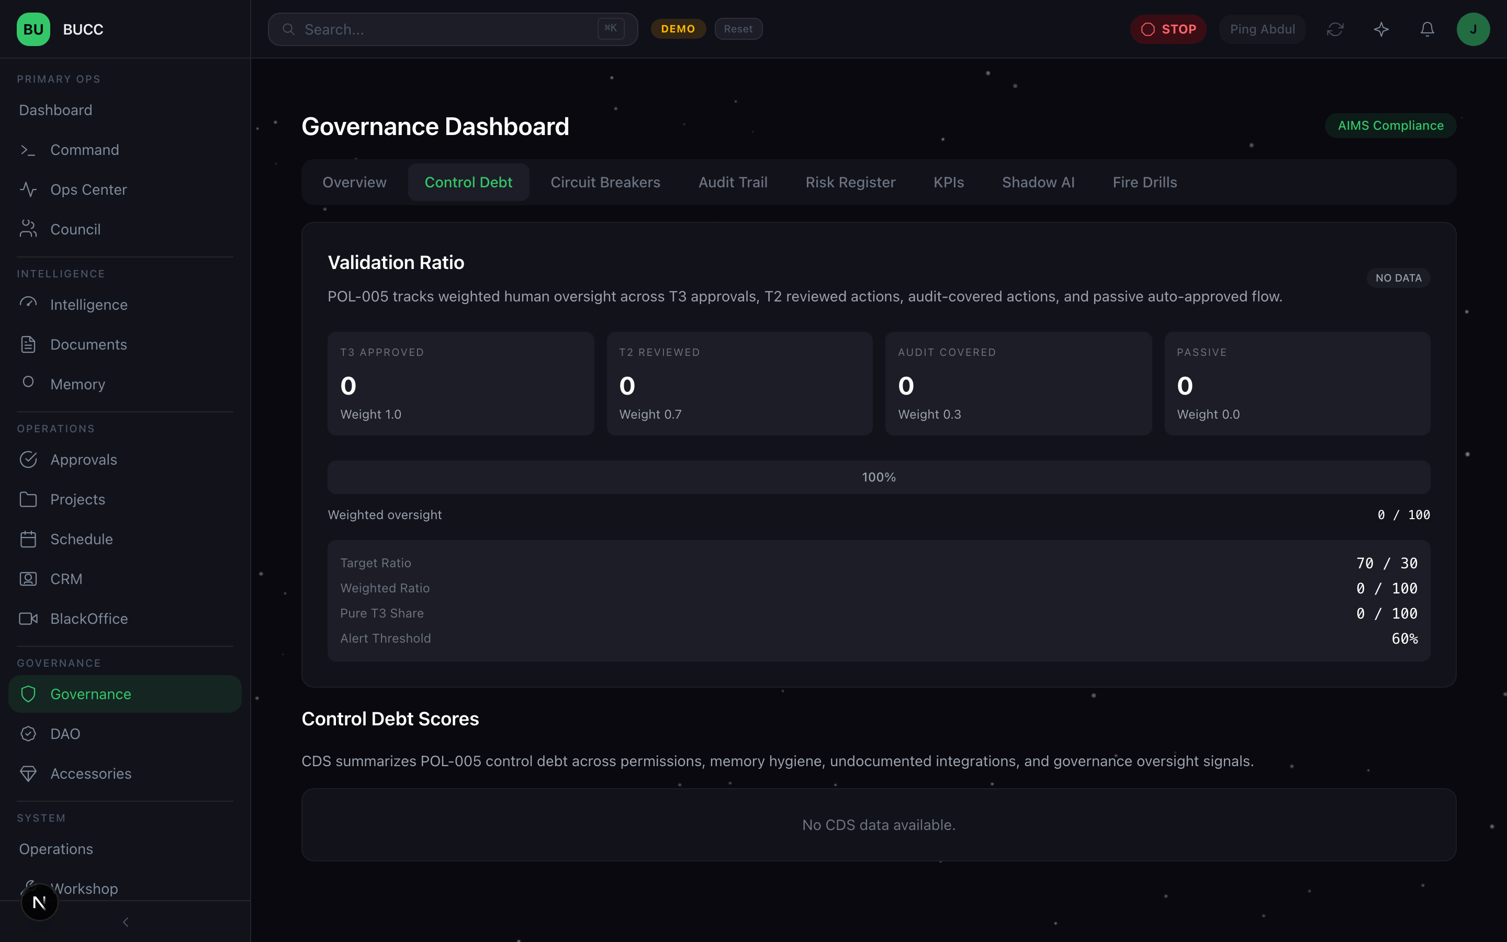Open the Circuit Breakers tab
The width and height of the screenshot is (1507, 942).
(605, 183)
